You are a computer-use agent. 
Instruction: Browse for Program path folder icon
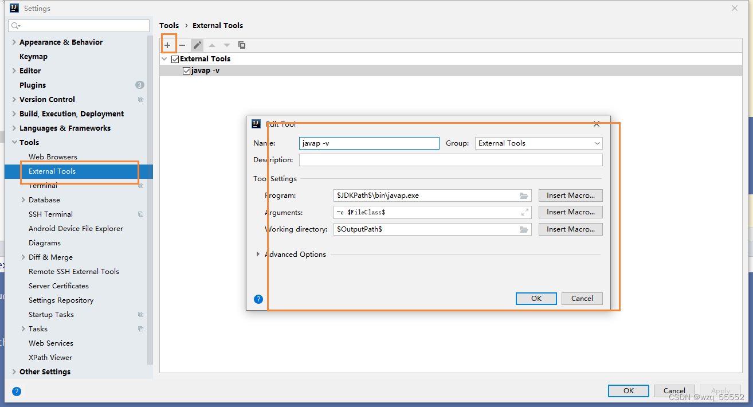point(524,195)
